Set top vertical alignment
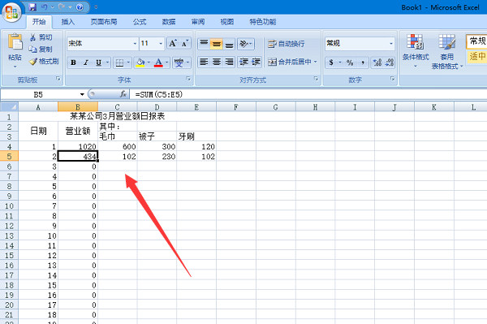Screen dimensions: 487x324 (x=204, y=44)
